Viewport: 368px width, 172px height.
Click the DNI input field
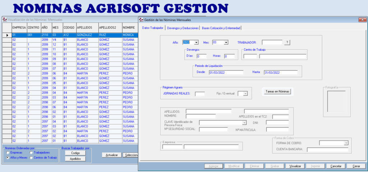(x=277, y=123)
